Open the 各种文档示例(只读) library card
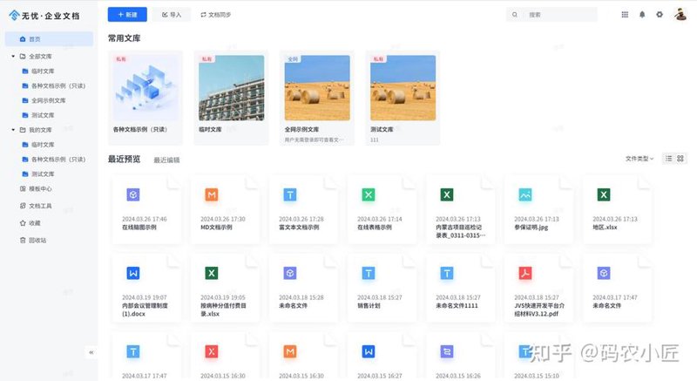Screen dimensions: 697x381 (x=145, y=98)
